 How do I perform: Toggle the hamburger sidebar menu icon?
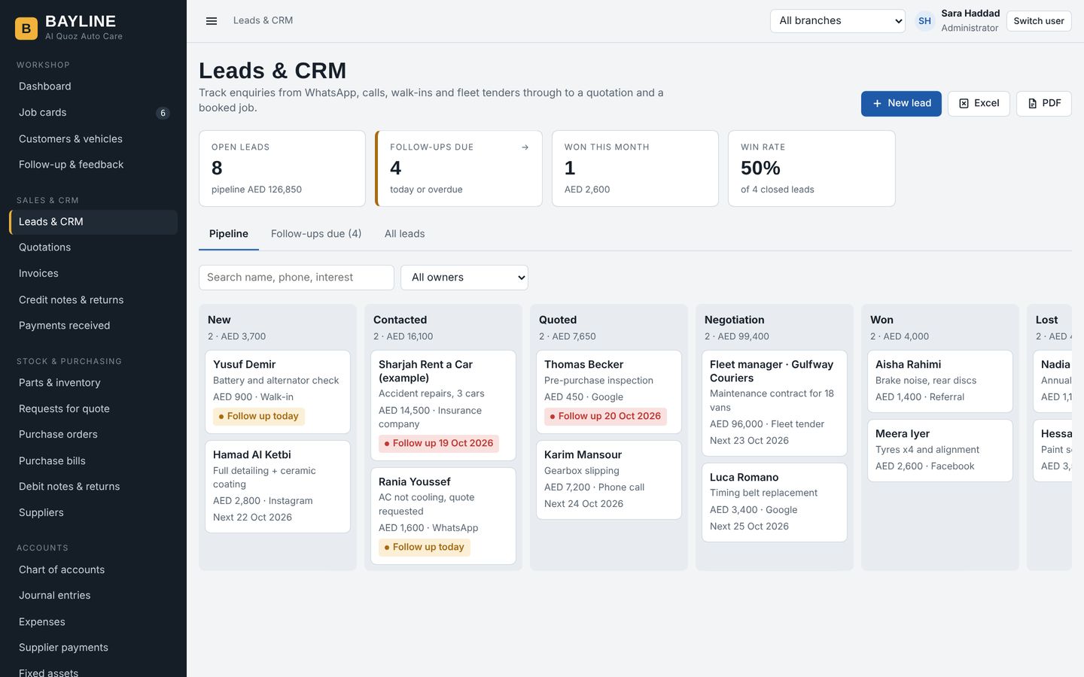pyautogui.click(x=212, y=21)
